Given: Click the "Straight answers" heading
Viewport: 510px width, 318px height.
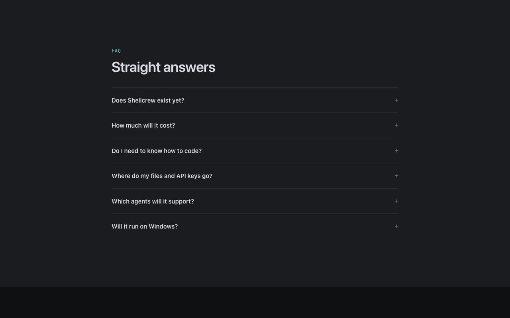Looking at the screenshot, I should click(163, 67).
